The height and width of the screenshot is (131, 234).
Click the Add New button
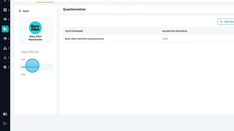226,22
